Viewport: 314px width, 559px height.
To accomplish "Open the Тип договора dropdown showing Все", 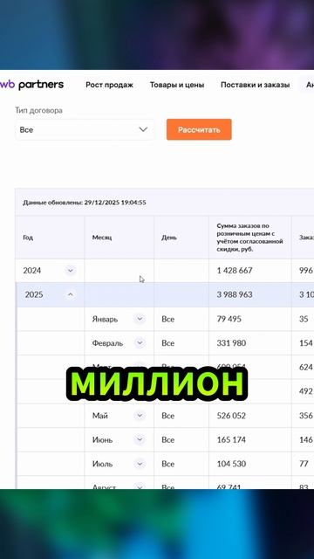I will pos(85,130).
